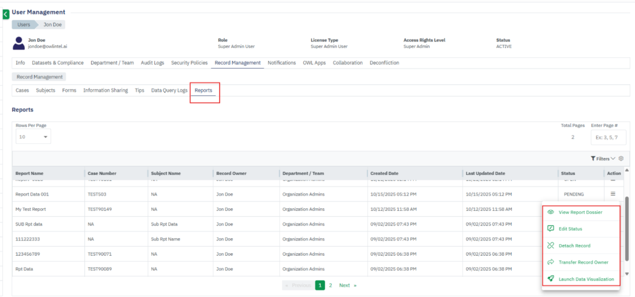Click the Transfer Record Owner arrow icon
The height and width of the screenshot is (297, 635).
551,262
